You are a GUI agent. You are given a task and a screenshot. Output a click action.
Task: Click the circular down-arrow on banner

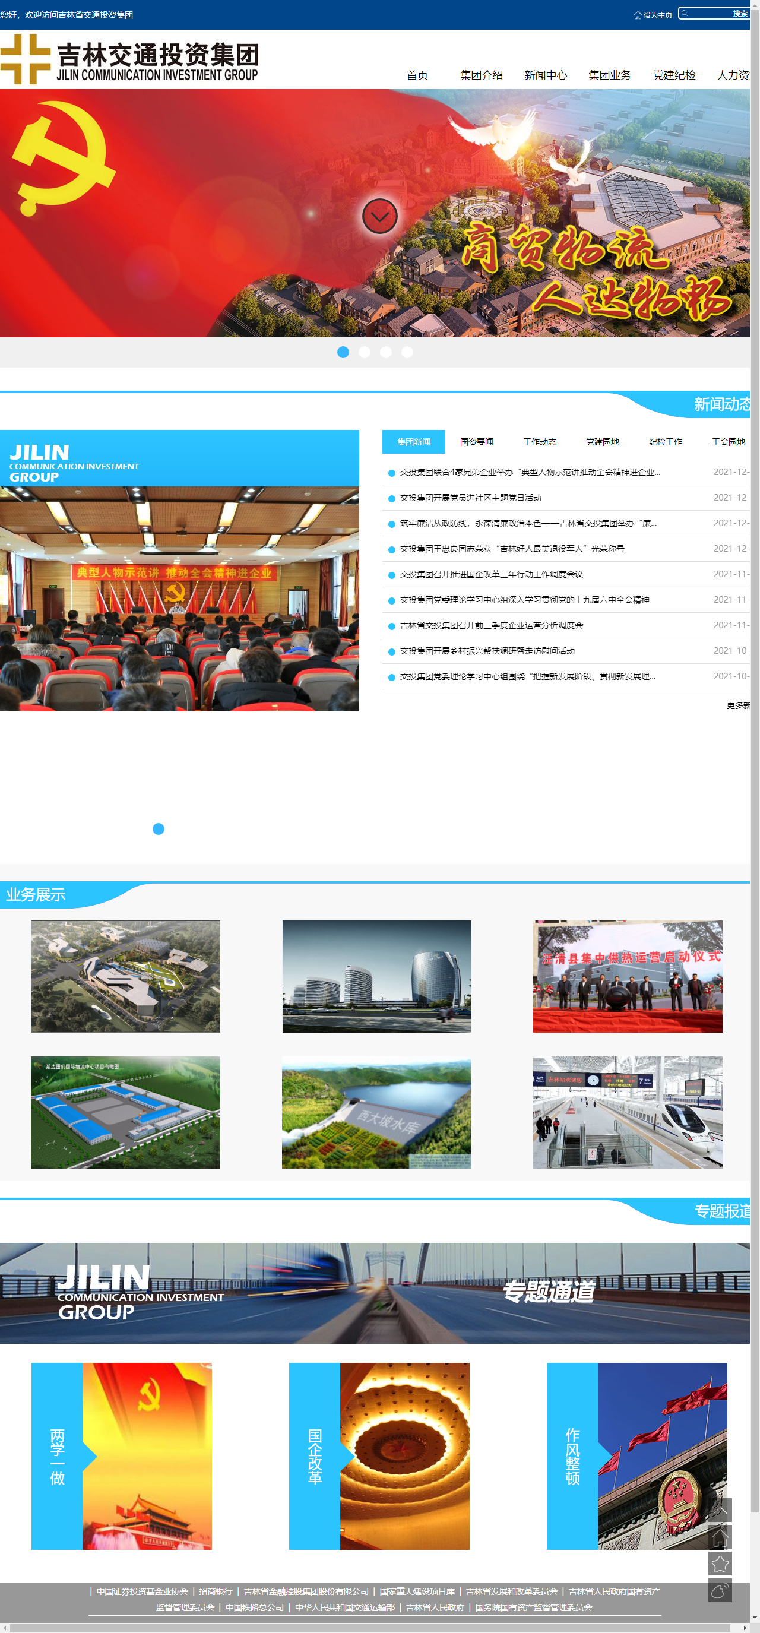[379, 216]
